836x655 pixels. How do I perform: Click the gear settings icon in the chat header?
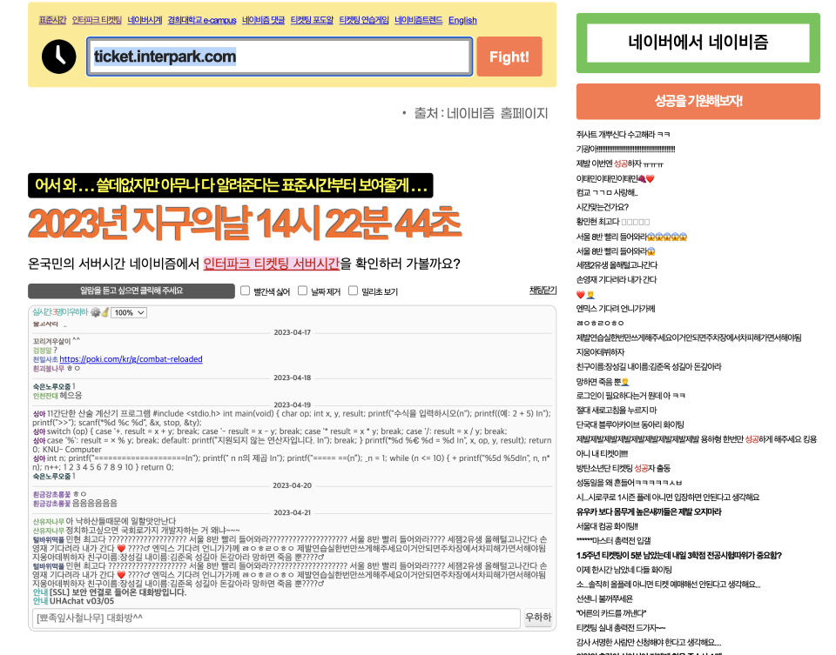(96, 311)
